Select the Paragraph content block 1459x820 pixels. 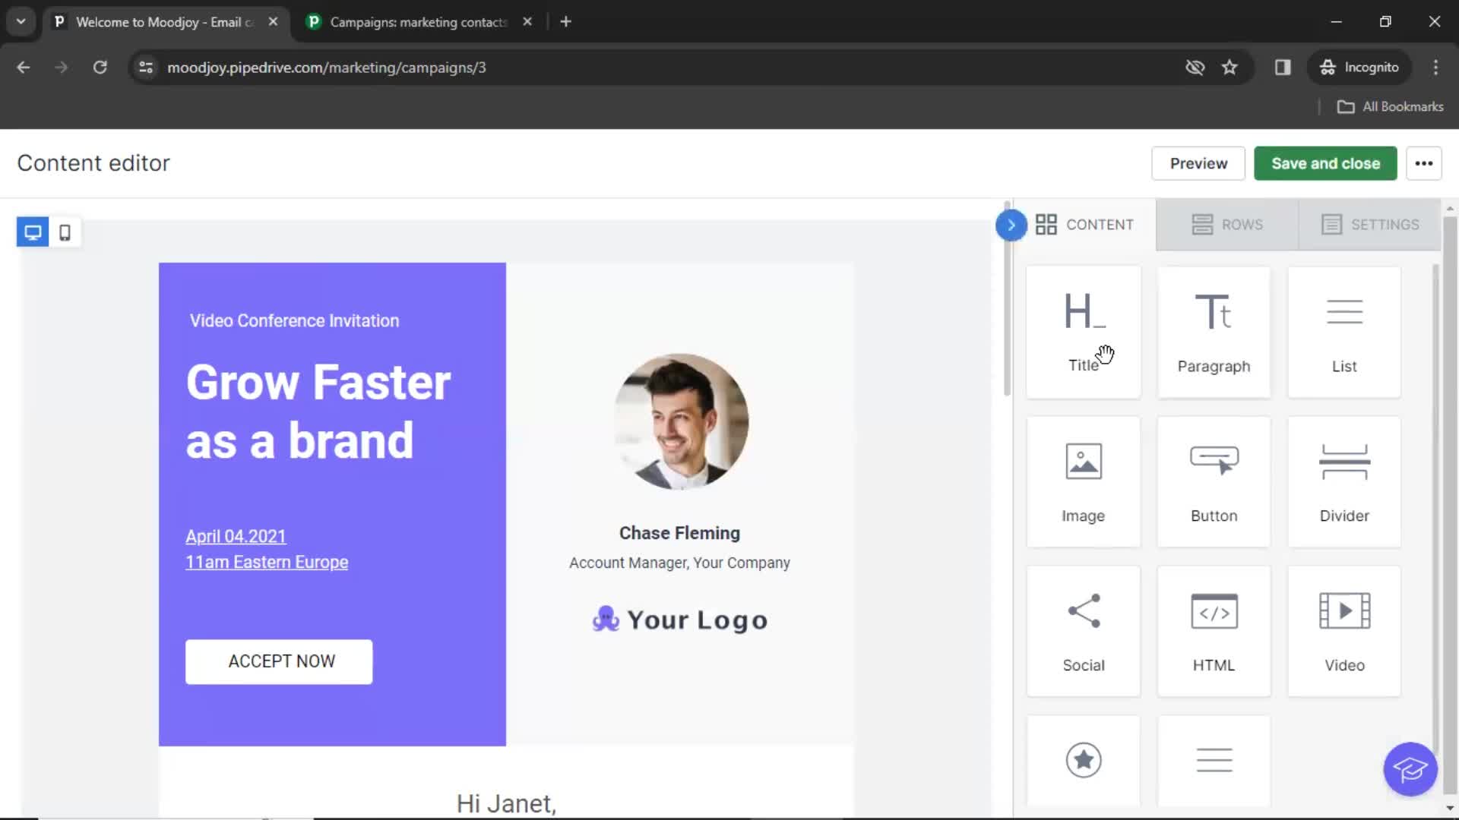click(x=1214, y=330)
